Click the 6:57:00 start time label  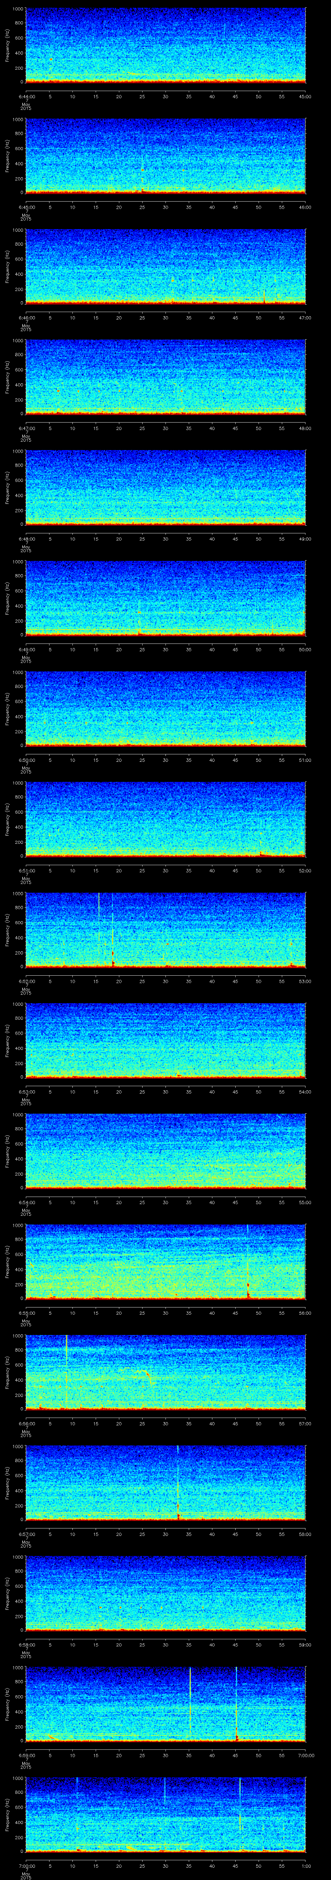click(x=26, y=1534)
